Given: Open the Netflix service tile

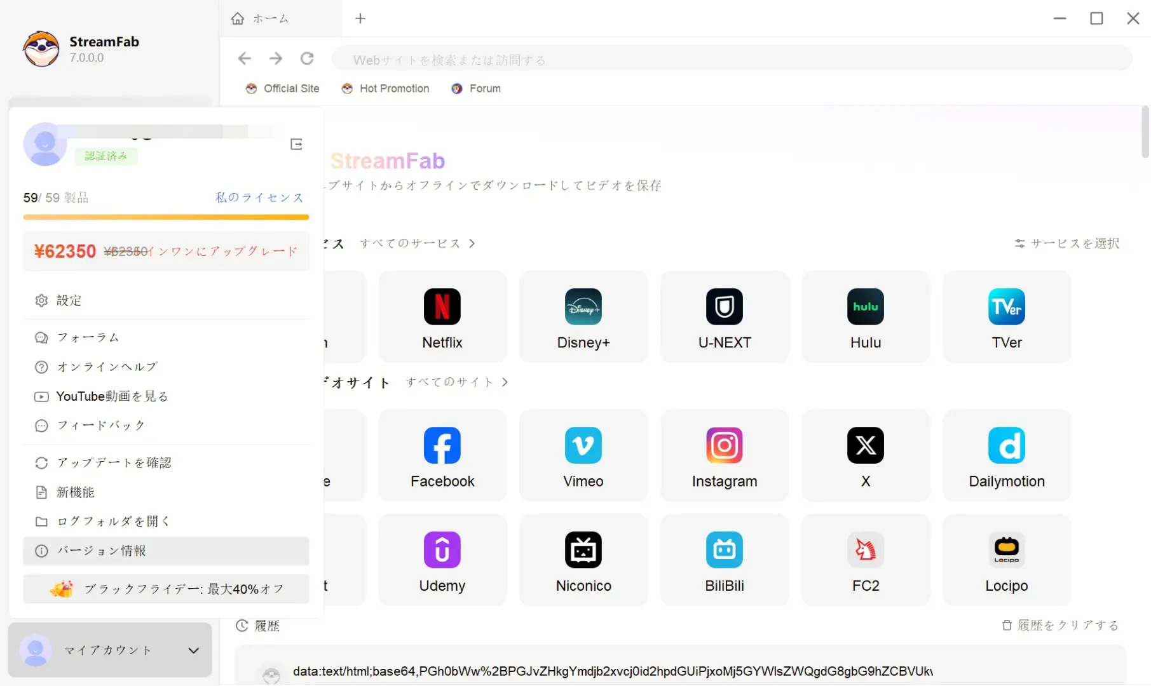Looking at the screenshot, I should tap(442, 317).
